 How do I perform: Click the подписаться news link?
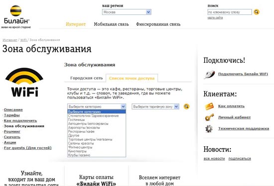click(240, 159)
